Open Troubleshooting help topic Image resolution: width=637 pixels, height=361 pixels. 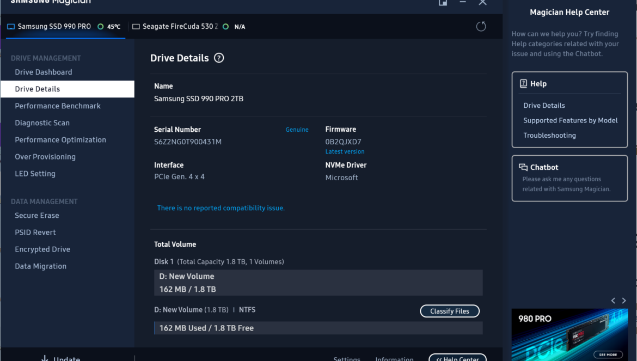[x=550, y=136]
